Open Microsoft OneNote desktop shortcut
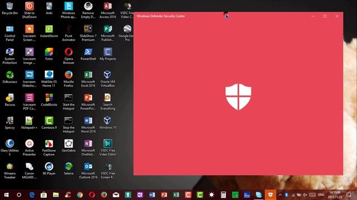The width and height of the screenshot is (357, 200). (x=88, y=147)
